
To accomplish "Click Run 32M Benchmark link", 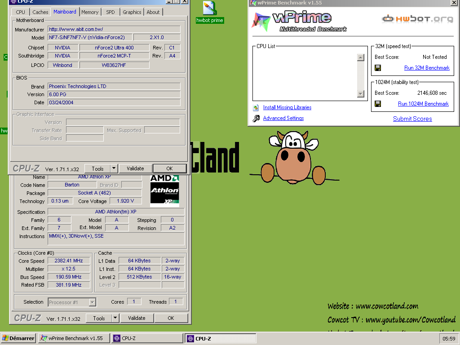I will [427, 68].
